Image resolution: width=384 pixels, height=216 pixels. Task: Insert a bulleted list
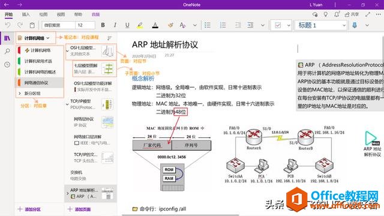pos(208,25)
